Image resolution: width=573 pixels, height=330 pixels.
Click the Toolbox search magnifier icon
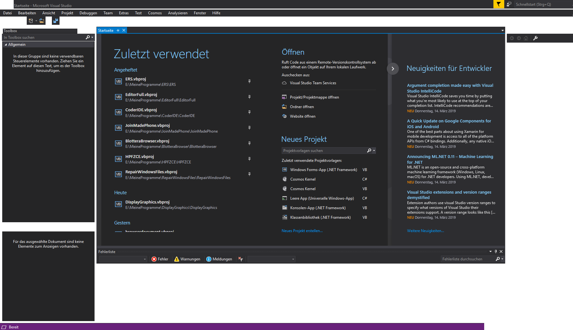click(88, 38)
